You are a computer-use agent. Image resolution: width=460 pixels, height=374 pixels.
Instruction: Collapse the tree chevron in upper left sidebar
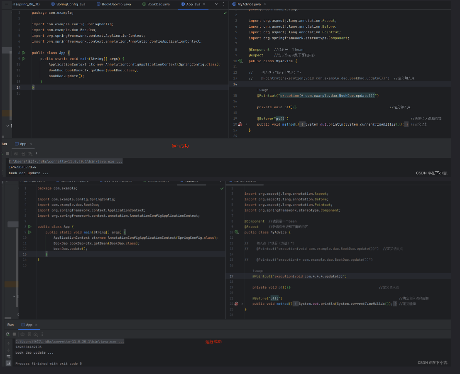pyautogui.click(x=7, y=126)
